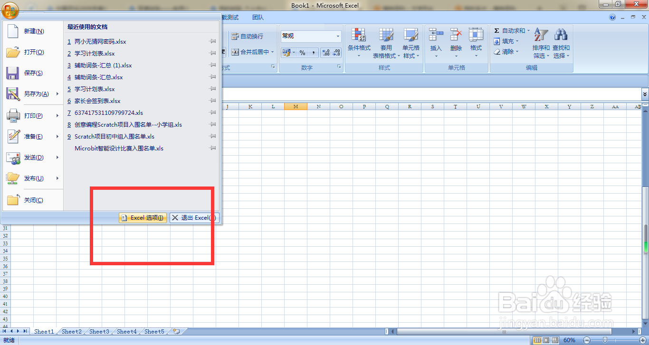649x345 pixels.
Task: Open 创意编程Scratch项目入围名单--小学组.xls
Action: pos(128,125)
